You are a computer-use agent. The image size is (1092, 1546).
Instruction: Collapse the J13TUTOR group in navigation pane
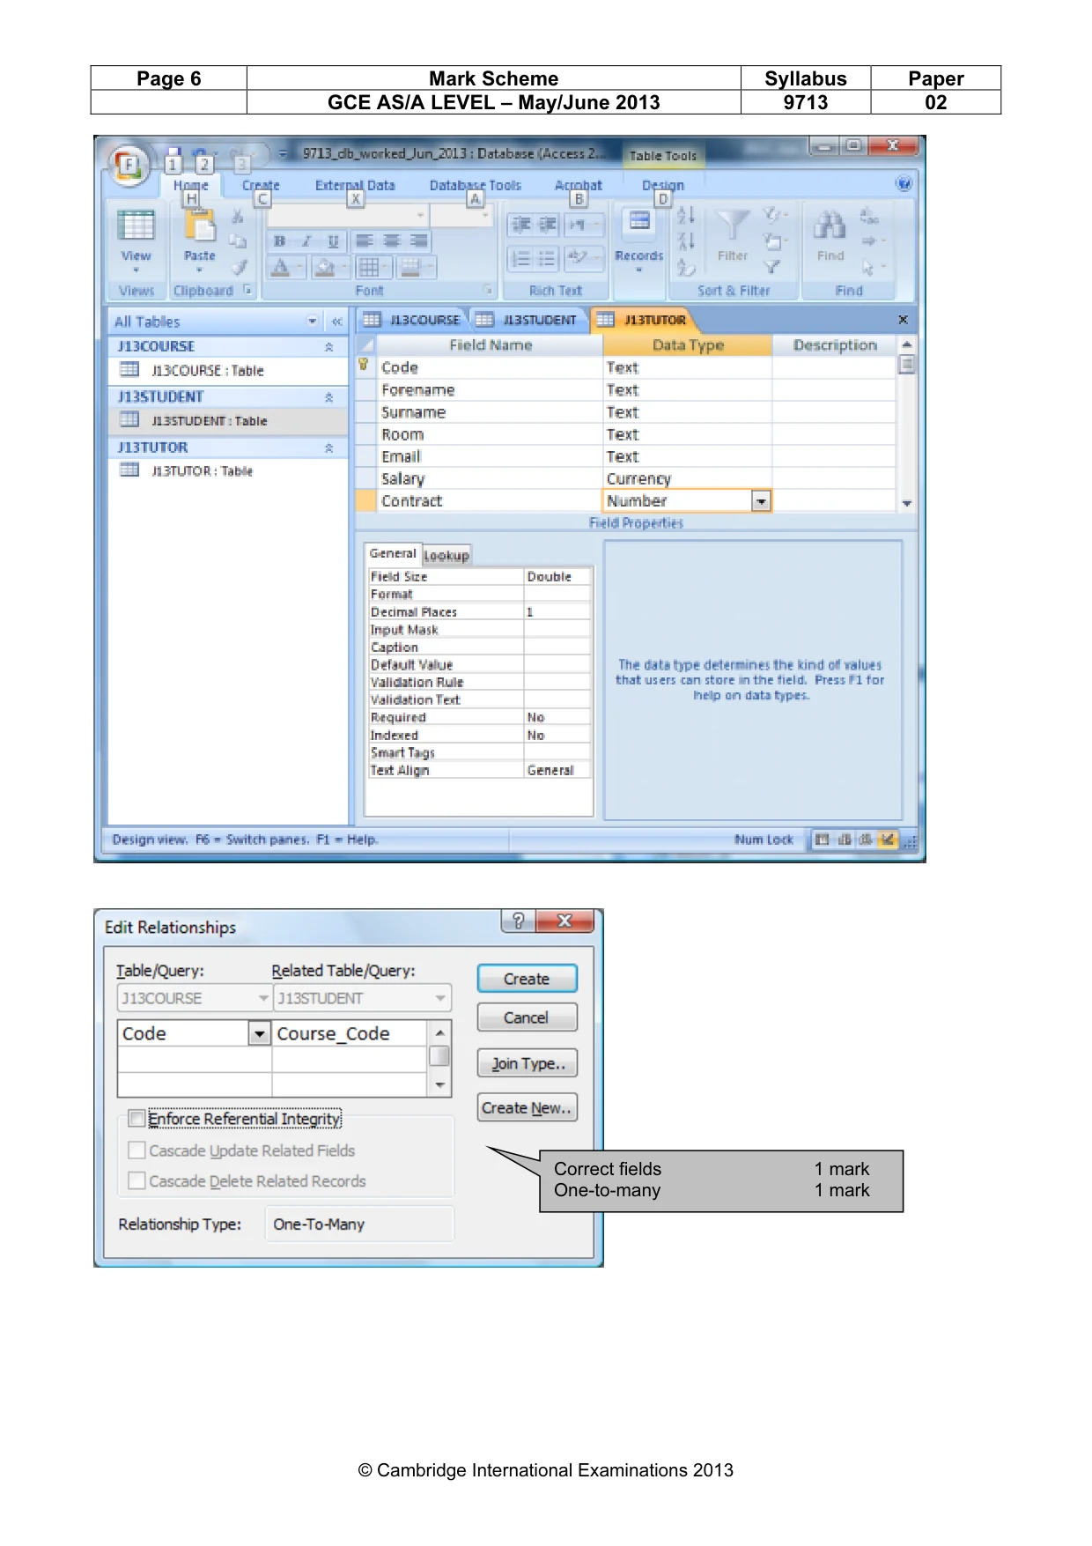pyautogui.click(x=329, y=448)
